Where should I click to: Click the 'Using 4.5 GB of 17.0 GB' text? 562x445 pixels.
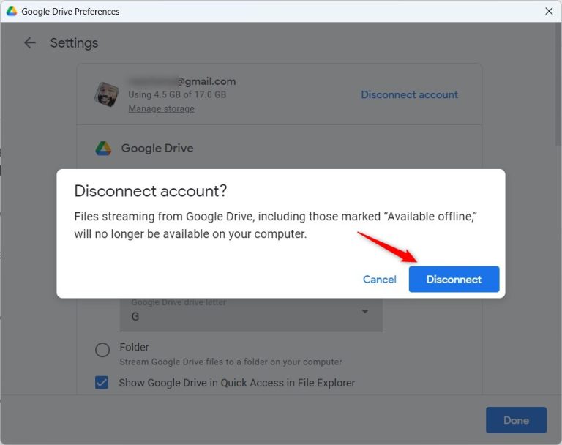(x=177, y=95)
